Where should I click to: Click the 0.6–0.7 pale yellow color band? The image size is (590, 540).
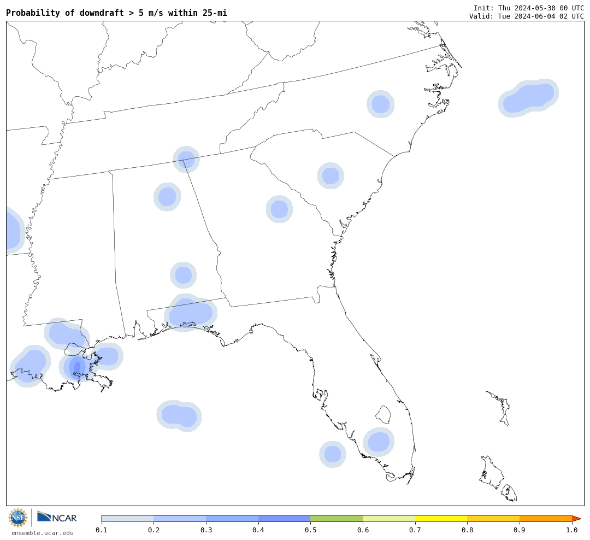389,519
